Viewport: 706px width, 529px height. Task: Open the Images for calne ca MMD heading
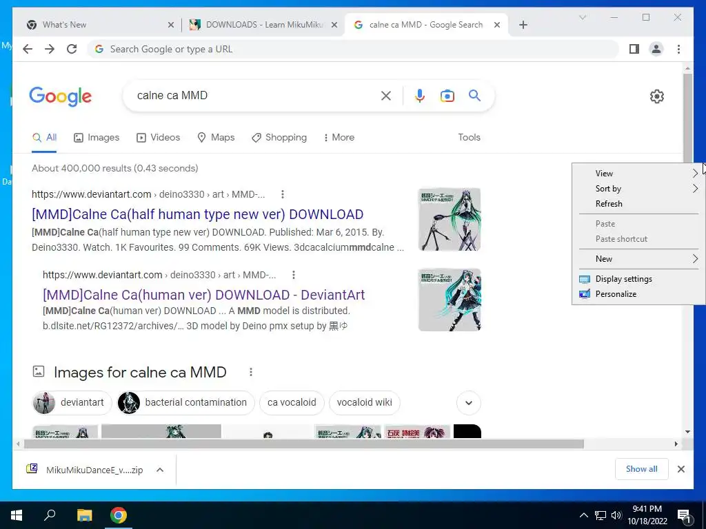[140, 372]
